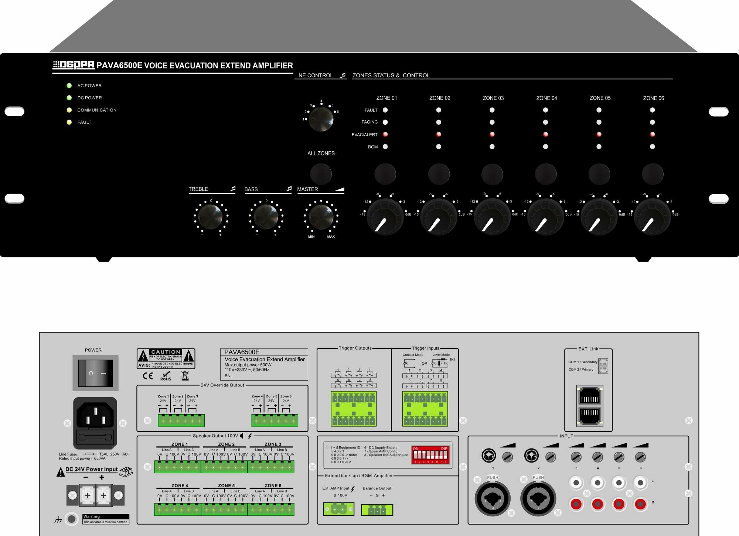Click the Zone 02 EVAC/ALERT red LED
Image resolution: width=739 pixels, height=536 pixels.
[x=439, y=134]
